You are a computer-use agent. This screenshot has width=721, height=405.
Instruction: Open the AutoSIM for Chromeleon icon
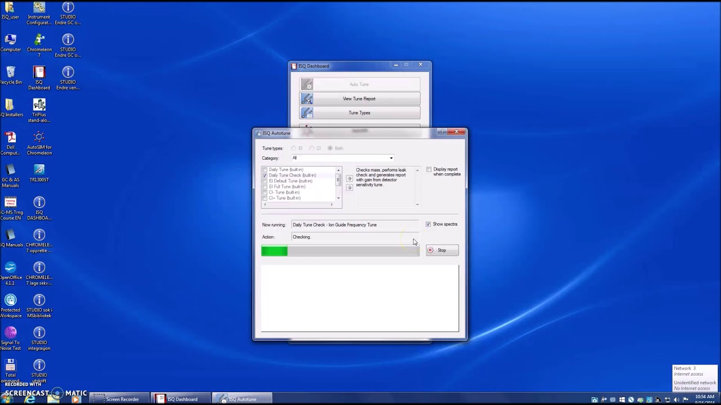[39, 143]
